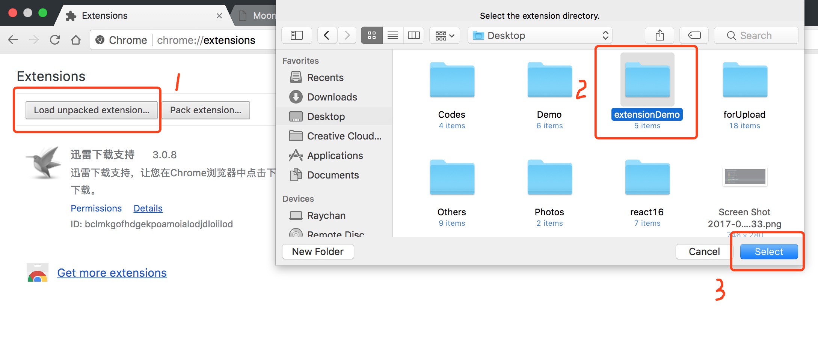818x339 pixels.
Task: Open the item arrangement dropdown
Action: pyautogui.click(x=445, y=35)
